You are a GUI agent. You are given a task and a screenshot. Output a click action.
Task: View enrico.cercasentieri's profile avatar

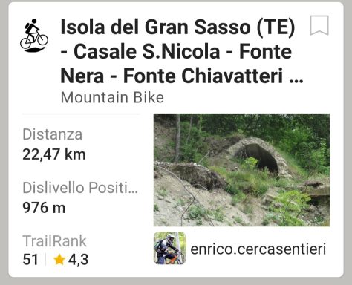pos(169,248)
